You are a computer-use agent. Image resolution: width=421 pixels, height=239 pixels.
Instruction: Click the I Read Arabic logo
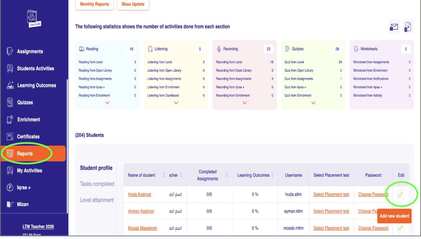34,19
